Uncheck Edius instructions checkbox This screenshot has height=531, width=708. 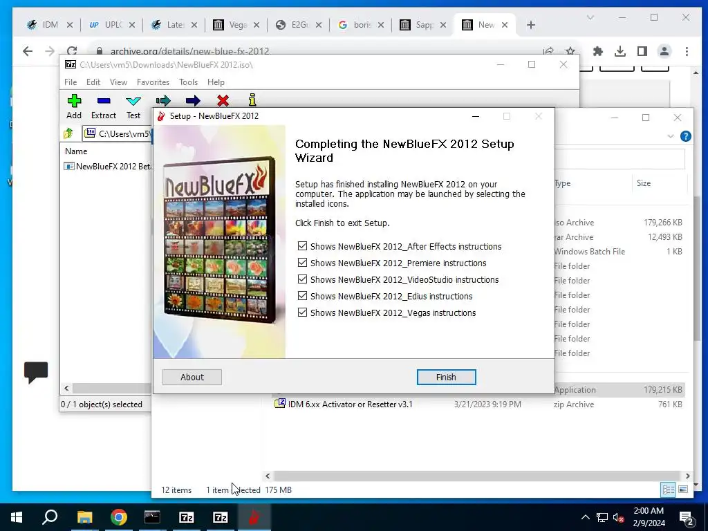point(302,296)
